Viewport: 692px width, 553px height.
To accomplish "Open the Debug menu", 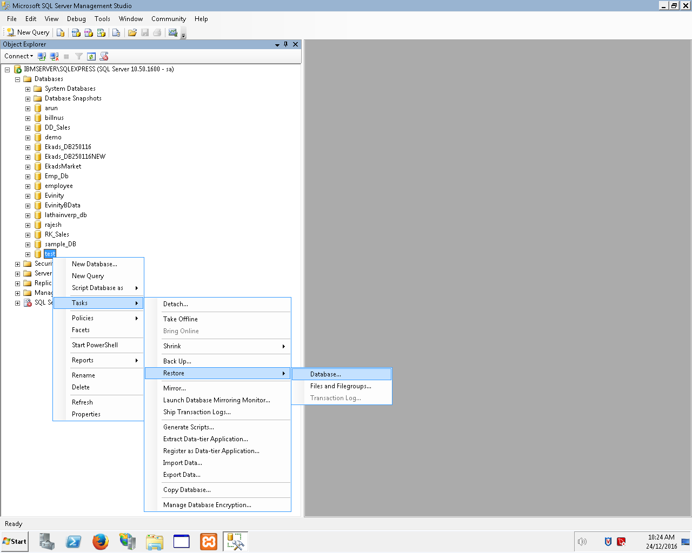I will [x=76, y=19].
